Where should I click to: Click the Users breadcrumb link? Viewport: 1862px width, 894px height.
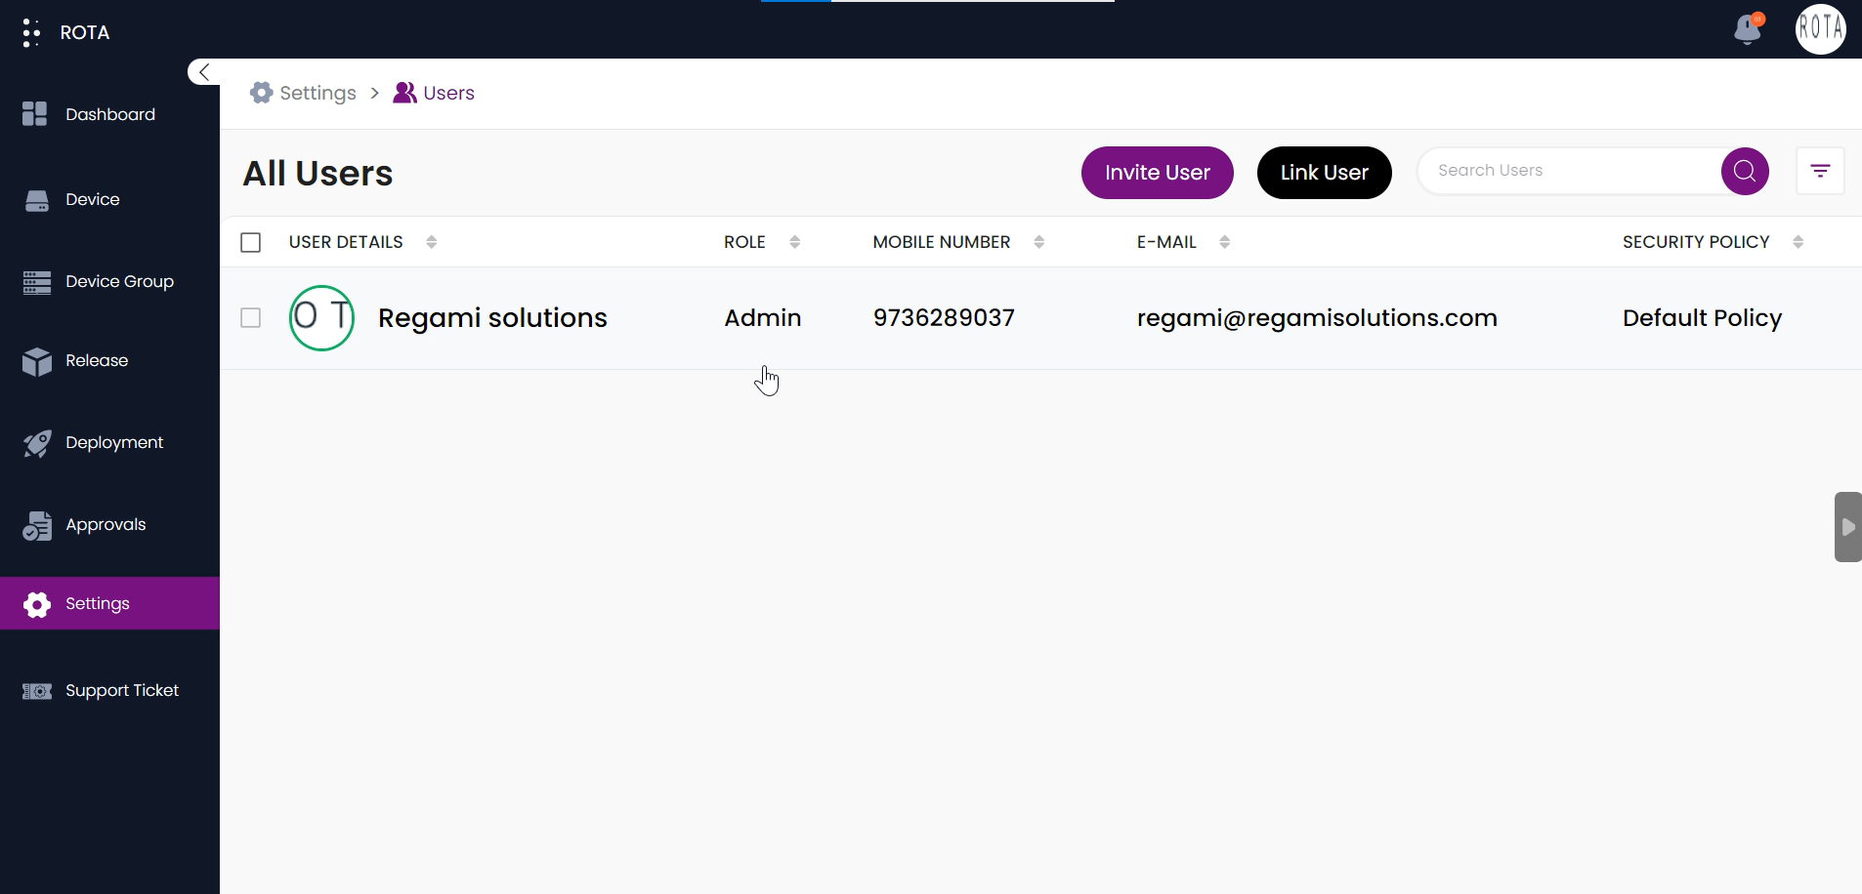coord(448,93)
